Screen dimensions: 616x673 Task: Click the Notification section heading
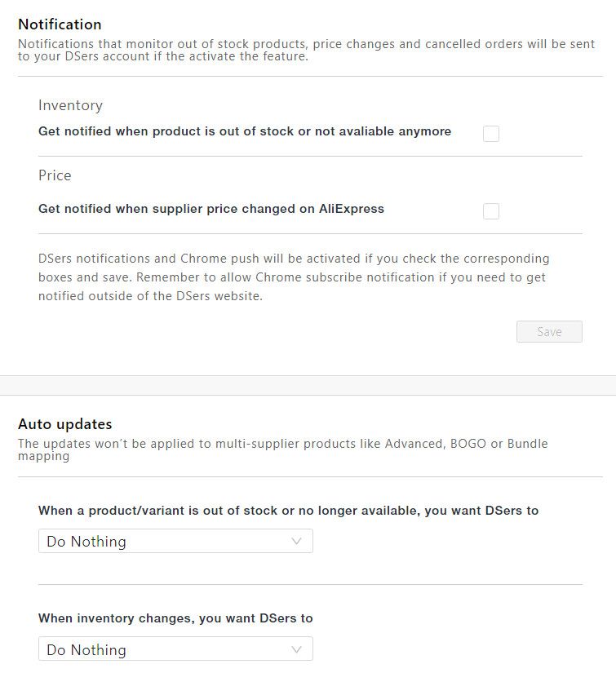[x=60, y=24]
